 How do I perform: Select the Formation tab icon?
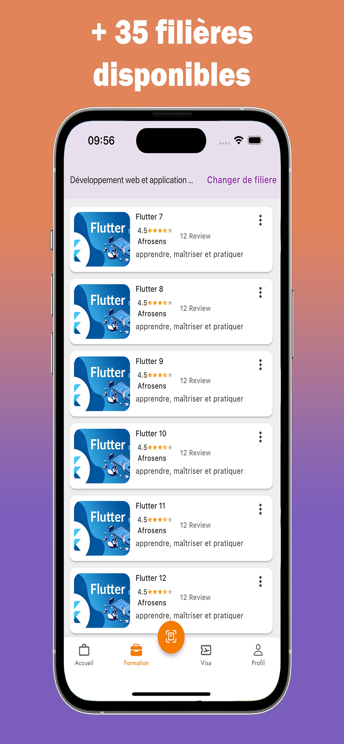pyautogui.click(x=136, y=650)
